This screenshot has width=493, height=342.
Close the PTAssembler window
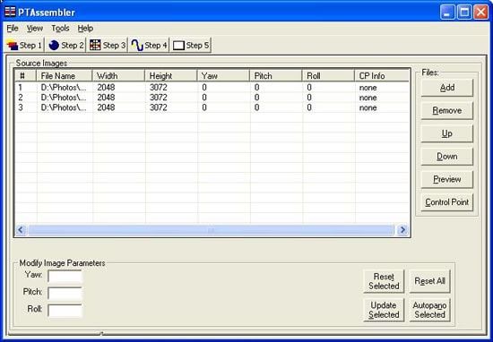[x=481, y=13]
